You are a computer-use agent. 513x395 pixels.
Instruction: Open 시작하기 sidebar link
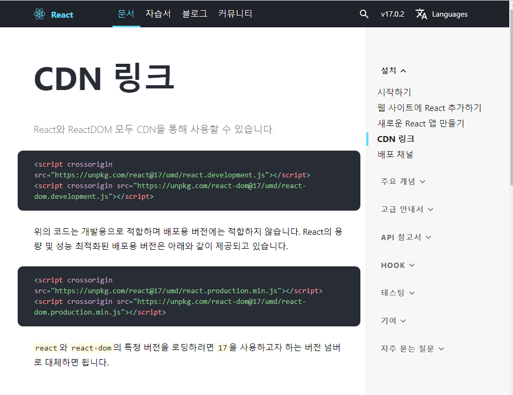click(x=394, y=92)
